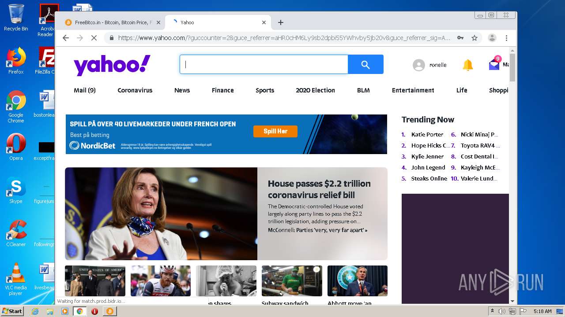Click the blue search magnifier button
This screenshot has height=317, width=565.
coord(365,65)
